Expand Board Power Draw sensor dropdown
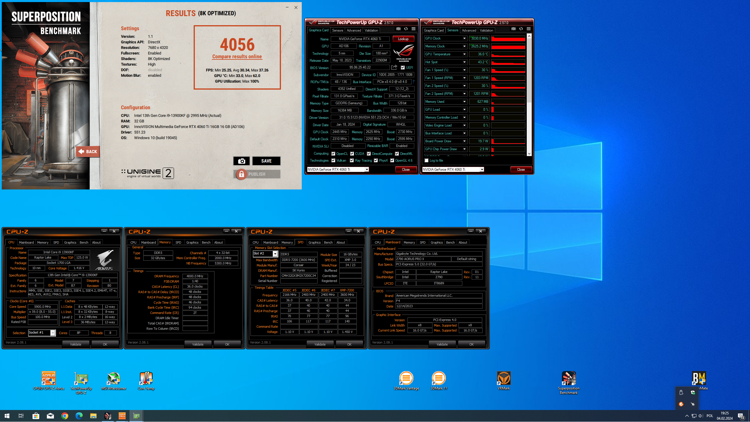The width and height of the screenshot is (750, 422). 464,141
